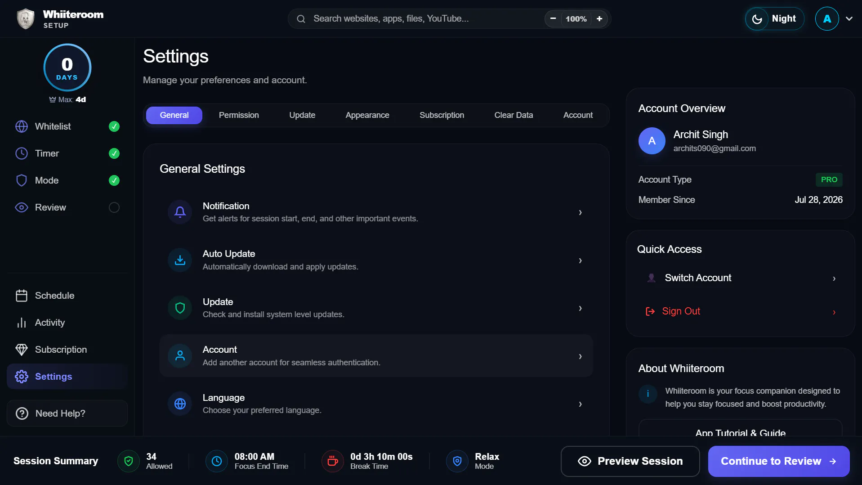Expand the Account row chevron
This screenshot has width=862, height=485.
580,356
